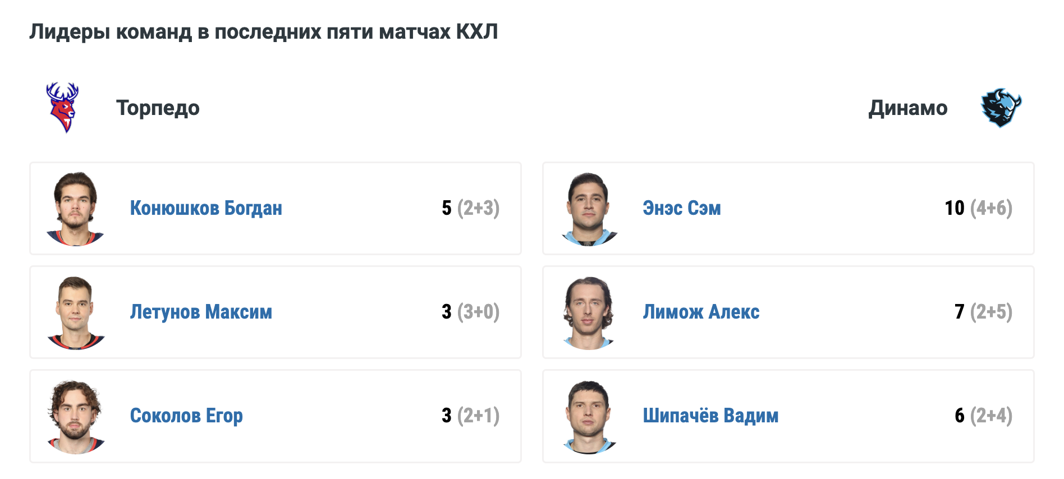Click the Лидеры команд section heading
The image size is (1064, 479).
click(x=264, y=32)
